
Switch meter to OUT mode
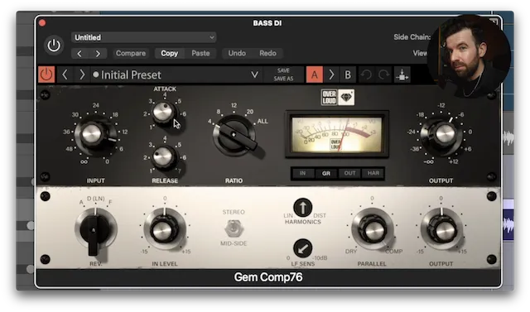[x=349, y=173]
